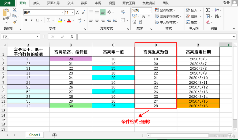Decrease font size with small A icon
This screenshot has width=238, height=140.
(83, 13)
